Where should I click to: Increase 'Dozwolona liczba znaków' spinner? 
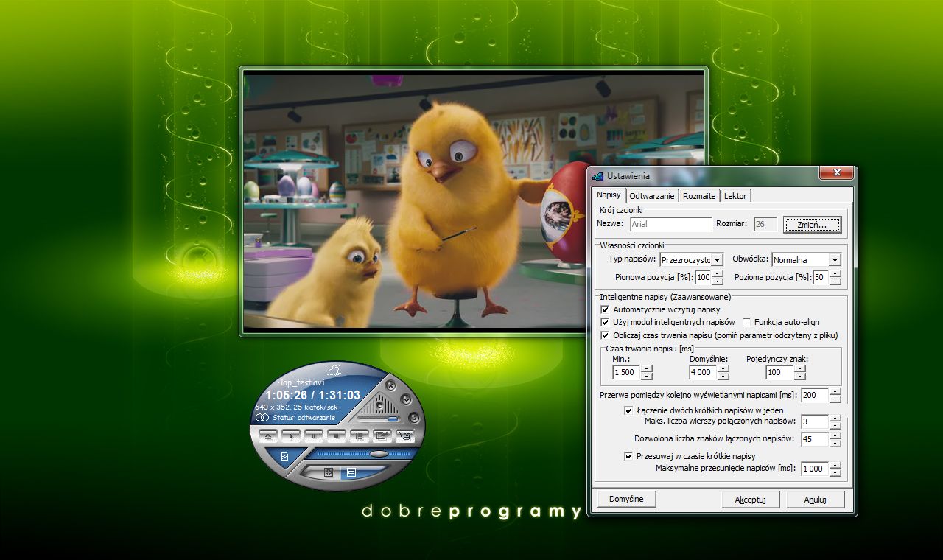tap(835, 435)
